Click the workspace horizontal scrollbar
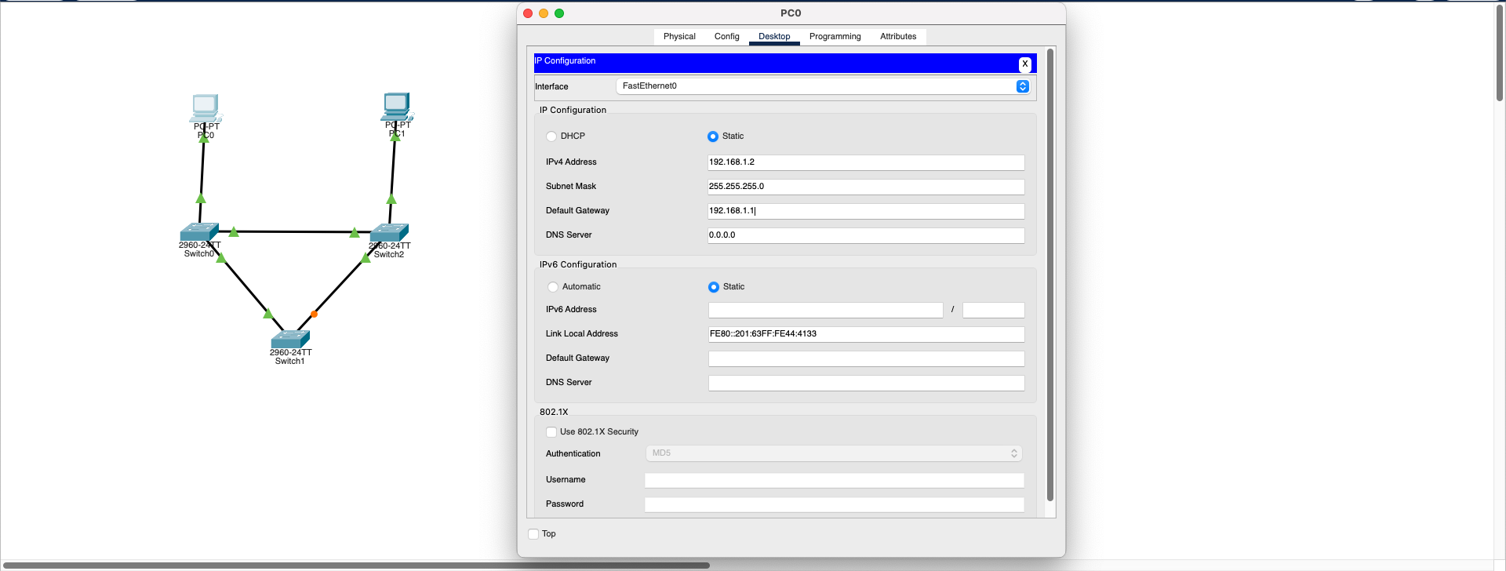 [x=355, y=565]
